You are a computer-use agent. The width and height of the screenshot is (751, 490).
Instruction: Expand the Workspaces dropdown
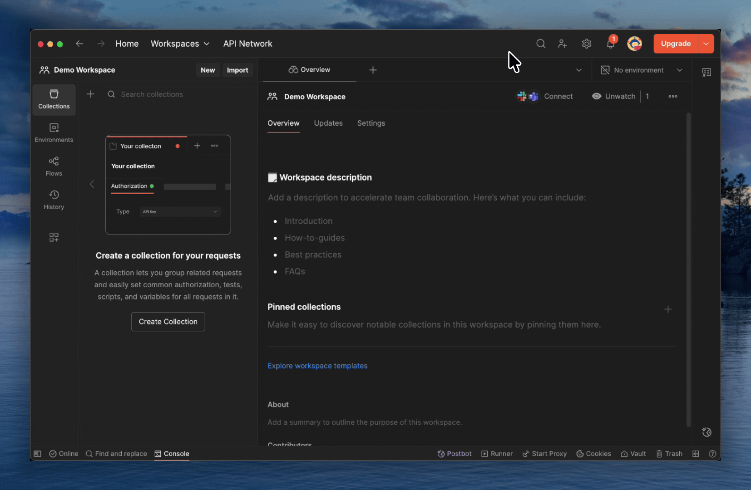pos(180,44)
